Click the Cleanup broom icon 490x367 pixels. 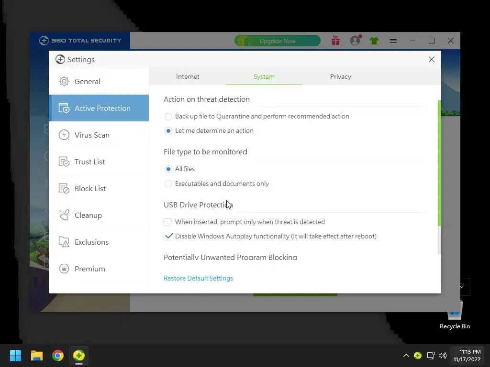pyautogui.click(x=64, y=216)
